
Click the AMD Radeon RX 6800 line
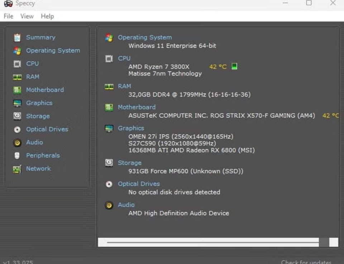(191, 150)
